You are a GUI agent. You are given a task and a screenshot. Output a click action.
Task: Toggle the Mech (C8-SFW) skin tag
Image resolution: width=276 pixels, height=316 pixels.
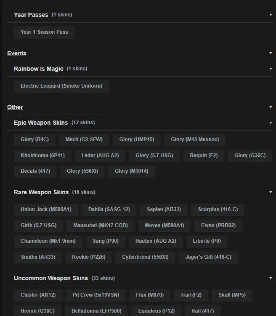[x=84, y=139]
